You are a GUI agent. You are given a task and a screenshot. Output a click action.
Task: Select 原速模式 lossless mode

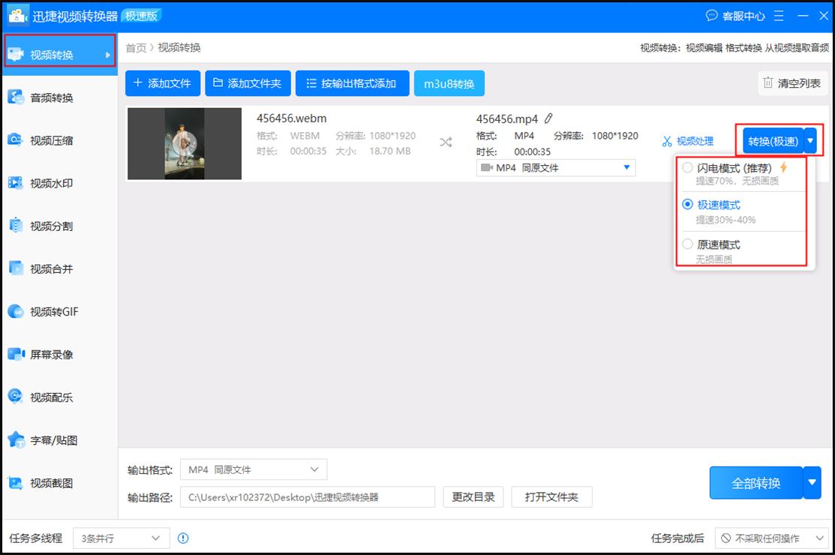click(x=720, y=244)
